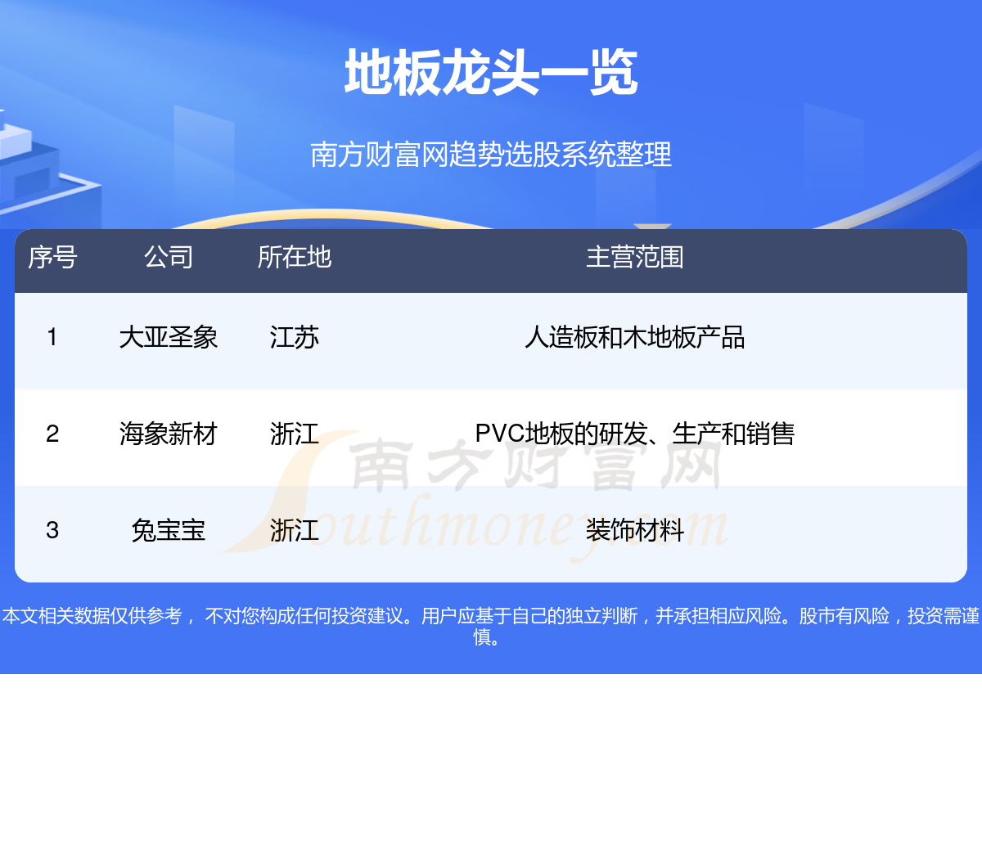Click the 序号 column header
Viewport: 982px width, 859px height.
(x=52, y=257)
